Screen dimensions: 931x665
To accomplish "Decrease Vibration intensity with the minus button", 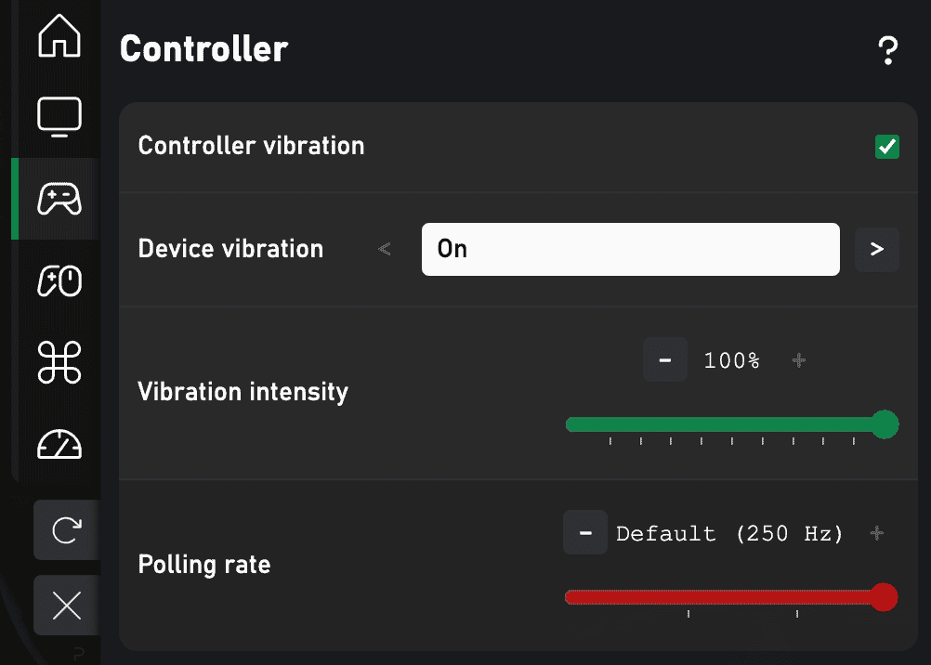I will click(x=664, y=360).
